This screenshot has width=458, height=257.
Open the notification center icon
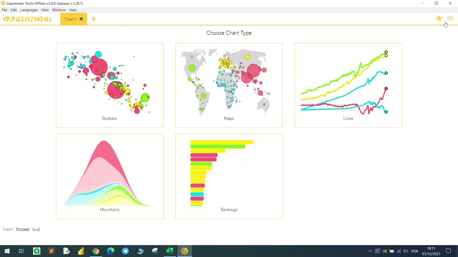click(x=448, y=251)
